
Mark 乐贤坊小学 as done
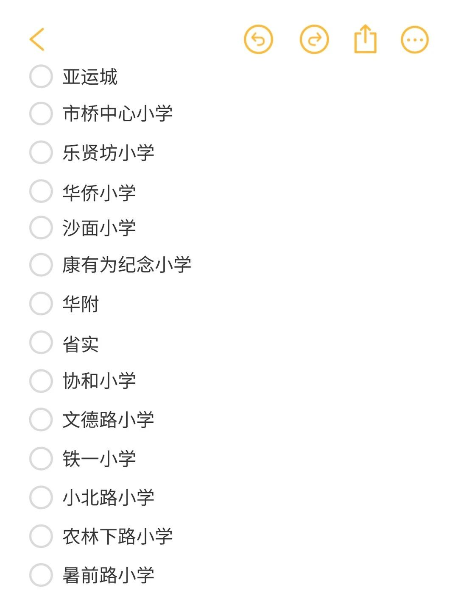pos(41,152)
